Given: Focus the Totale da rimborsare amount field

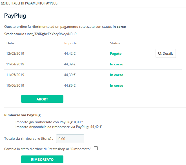Looking at the screenshot, I should (x=70, y=139).
